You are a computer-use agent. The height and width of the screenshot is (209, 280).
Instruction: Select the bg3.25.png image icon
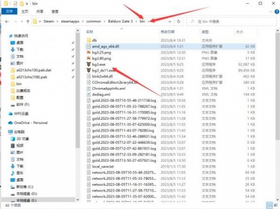[x=89, y=52]
